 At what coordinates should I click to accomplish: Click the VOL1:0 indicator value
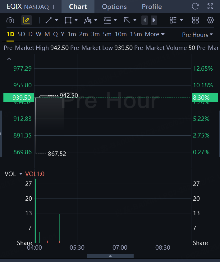(35, 174)
